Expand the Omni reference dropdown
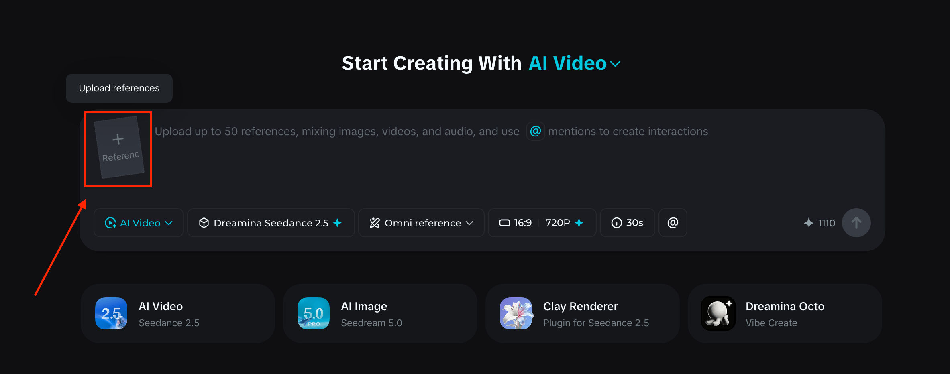950x374 pixels. coord(421,223)
